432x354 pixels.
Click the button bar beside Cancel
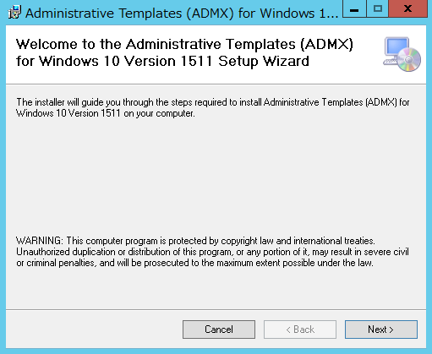click(x=93, y=329)
